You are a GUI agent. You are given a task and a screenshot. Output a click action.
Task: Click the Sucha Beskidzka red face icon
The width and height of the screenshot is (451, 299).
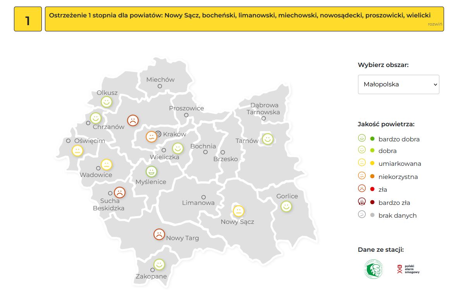pos(120,192)
